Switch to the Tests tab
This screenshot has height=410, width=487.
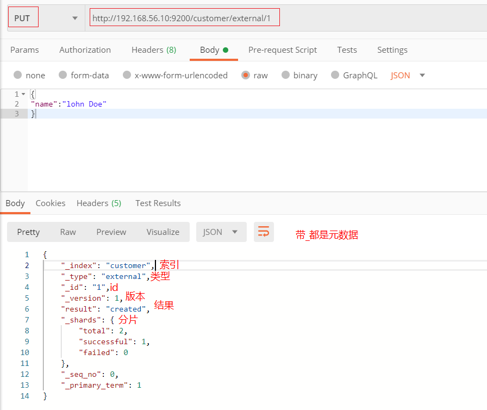coord(347,49)
